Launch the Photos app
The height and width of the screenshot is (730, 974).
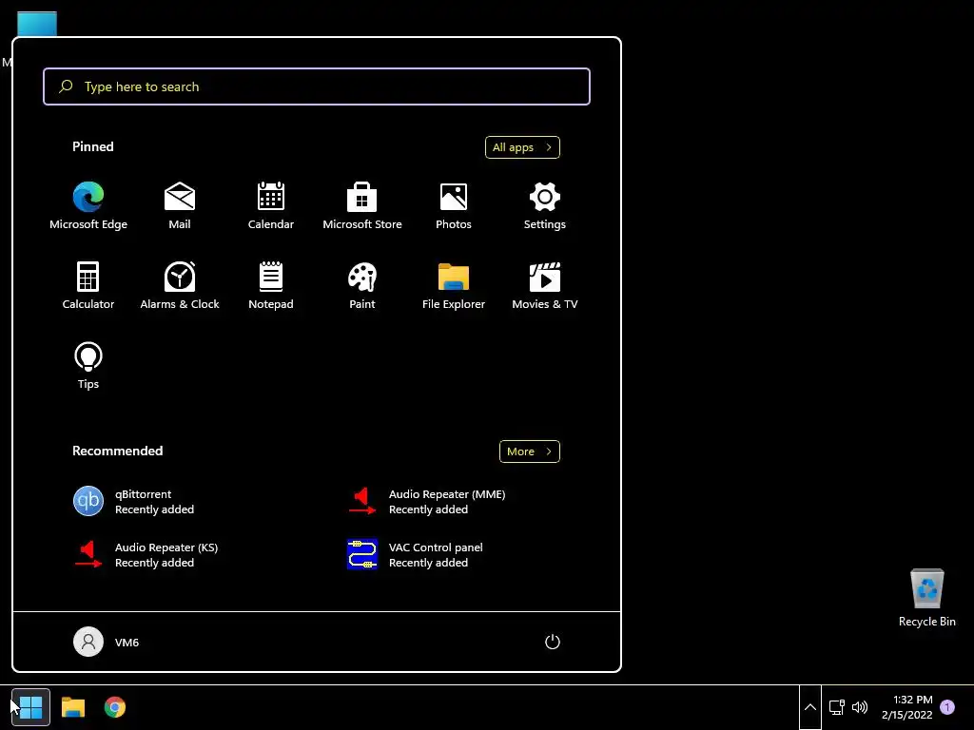(454, 206)
